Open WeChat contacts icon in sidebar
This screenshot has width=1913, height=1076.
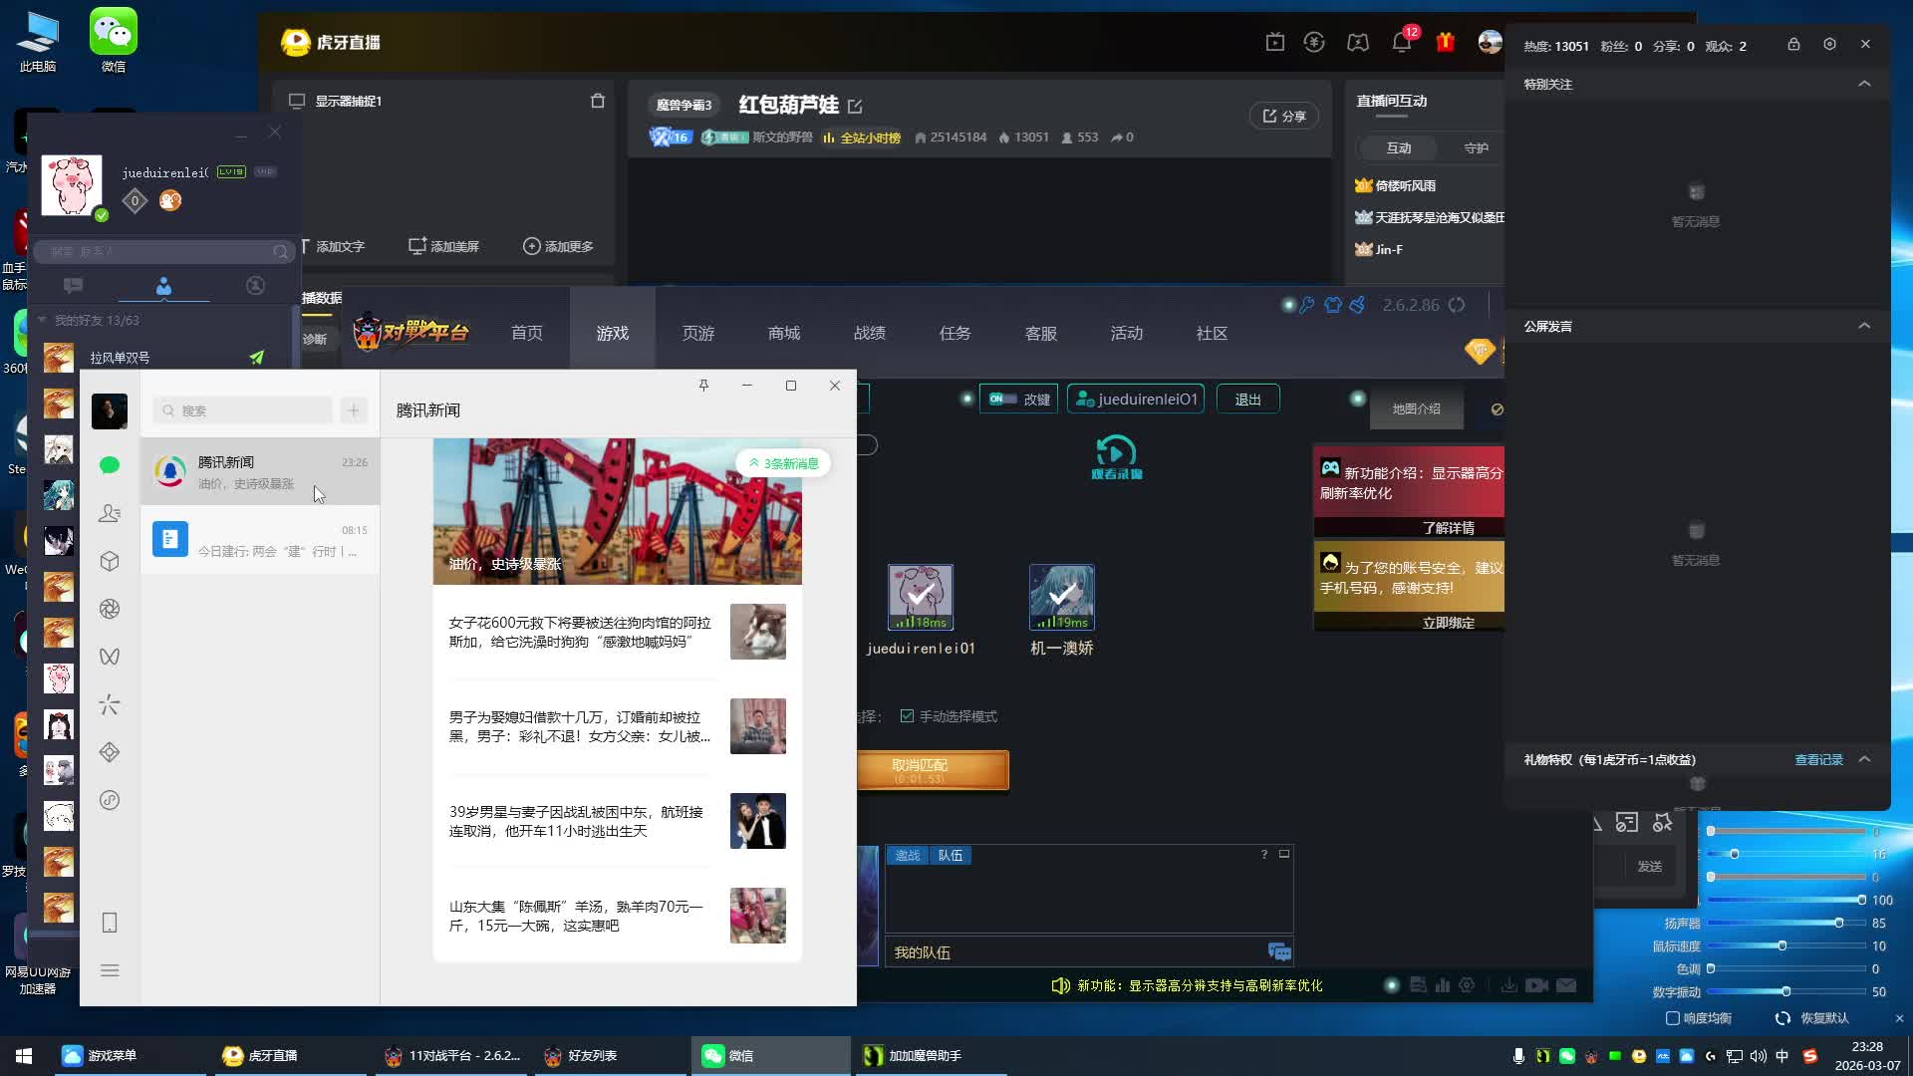(110, 513)
